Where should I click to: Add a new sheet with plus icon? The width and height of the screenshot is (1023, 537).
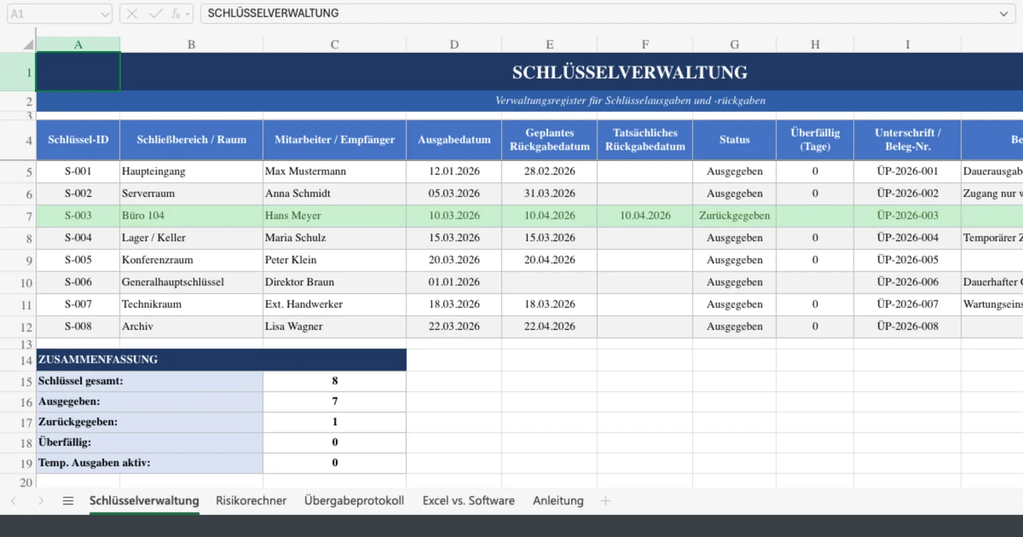[x=605, y=501]
